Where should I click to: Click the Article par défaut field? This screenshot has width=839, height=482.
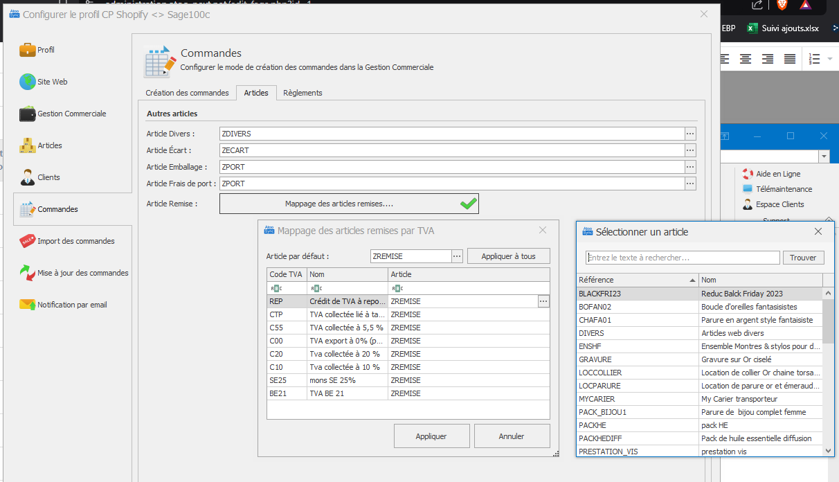[x=411, y=256]
